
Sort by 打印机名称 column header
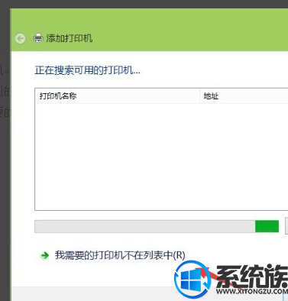click(117, 96)
